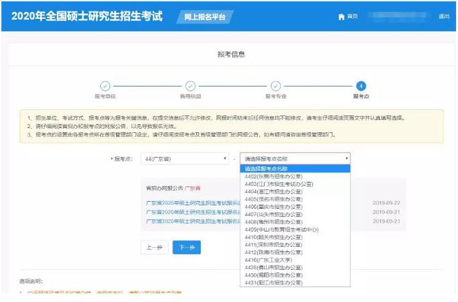Click the 上一步 previous step button
This screenshot has height=302, width=458.
pos(154,247)
